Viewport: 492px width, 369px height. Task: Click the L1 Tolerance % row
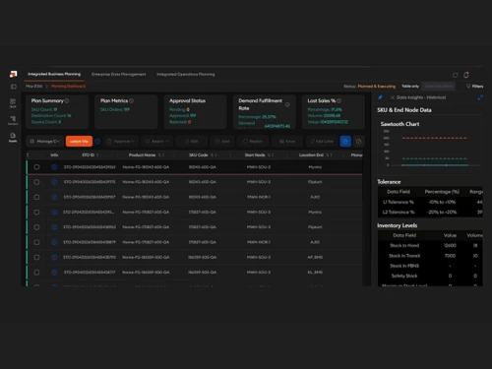pos(430,202)
